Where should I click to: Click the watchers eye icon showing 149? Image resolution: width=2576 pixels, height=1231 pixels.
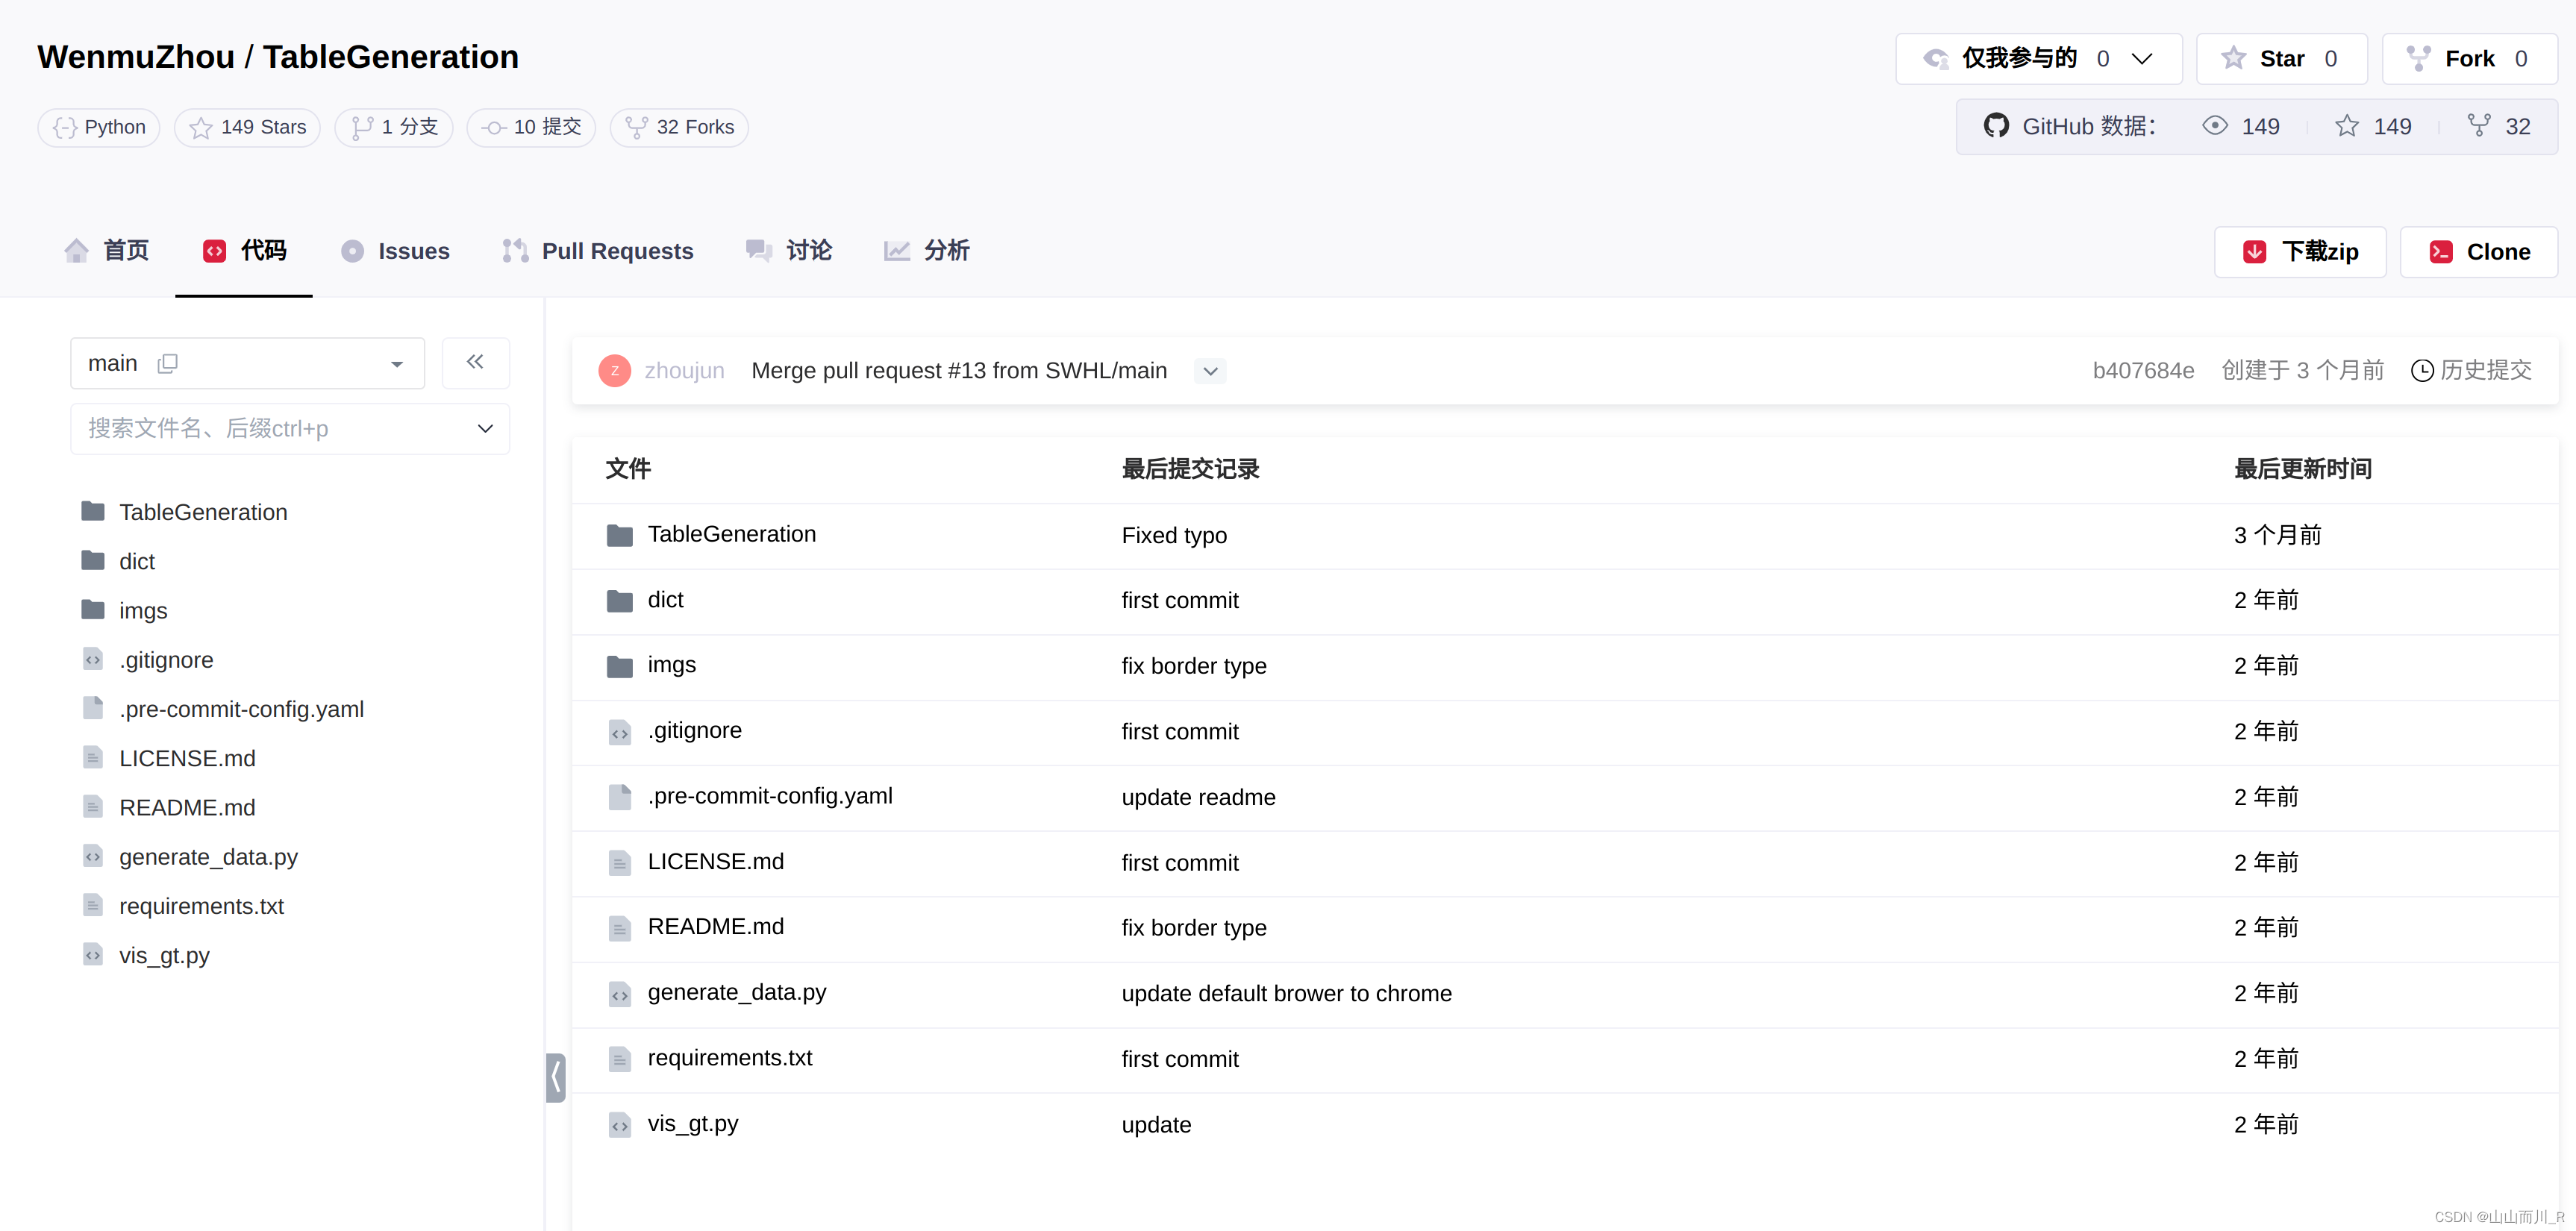(x=2217, y=126)
